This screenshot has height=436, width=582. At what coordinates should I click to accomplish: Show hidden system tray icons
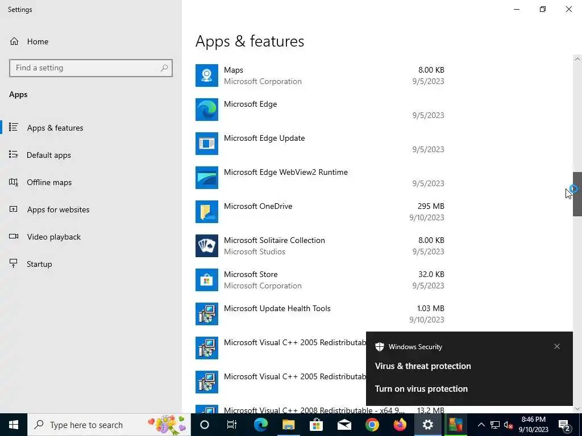click(481, 425)
